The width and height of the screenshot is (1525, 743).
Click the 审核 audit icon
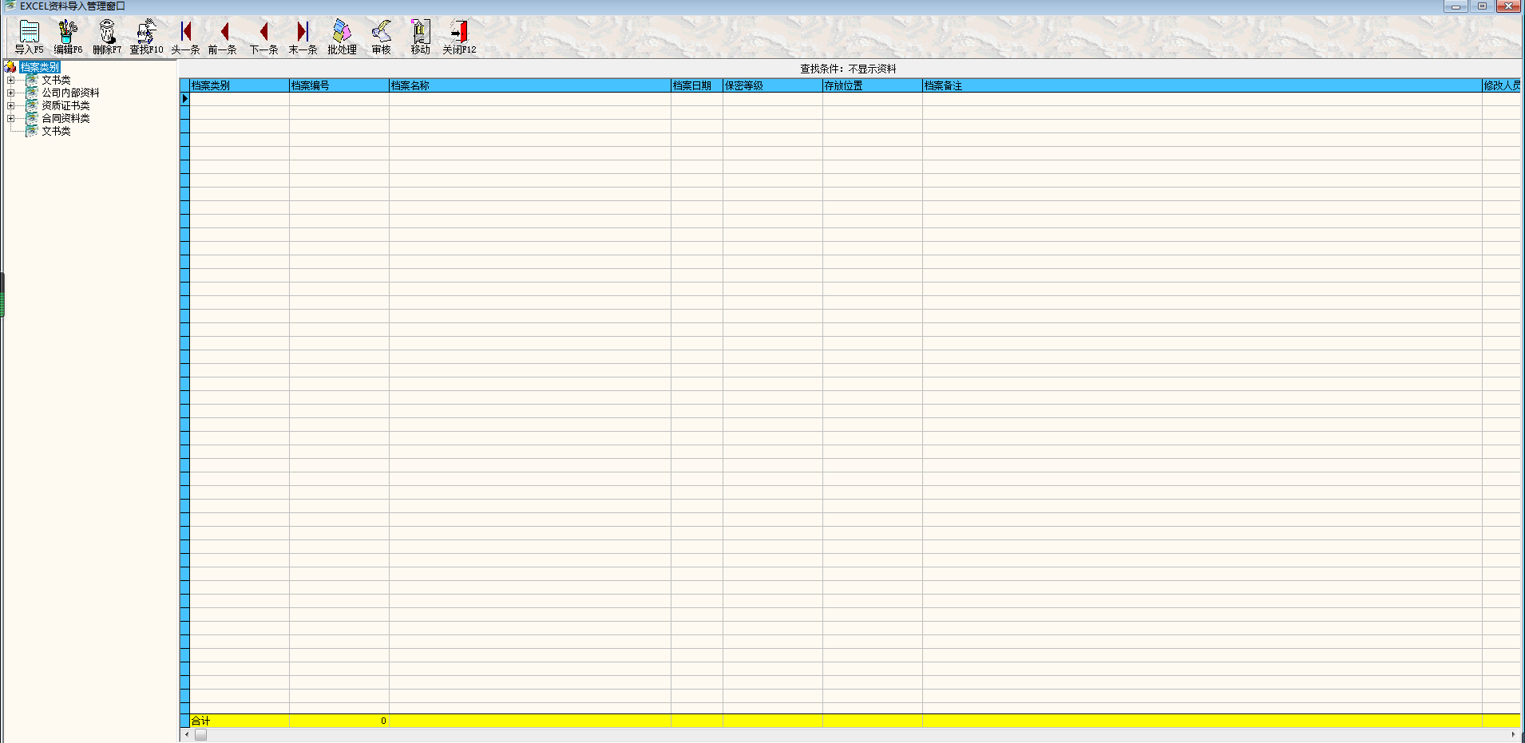pyautogui.click(x=382, y=37)
